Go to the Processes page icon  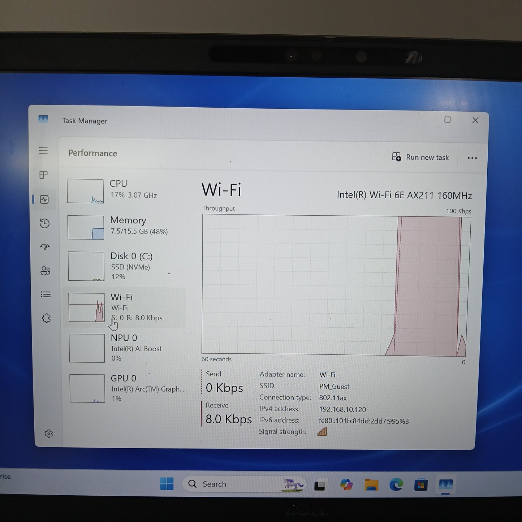pyautogui.click(x=43, y=175)
